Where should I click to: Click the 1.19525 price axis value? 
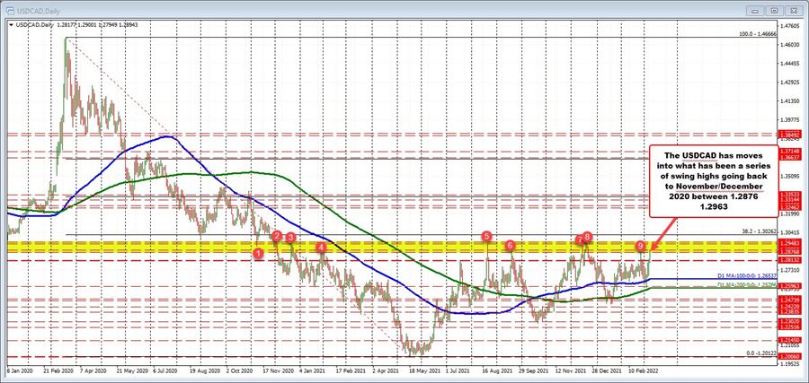click(789, 364)
